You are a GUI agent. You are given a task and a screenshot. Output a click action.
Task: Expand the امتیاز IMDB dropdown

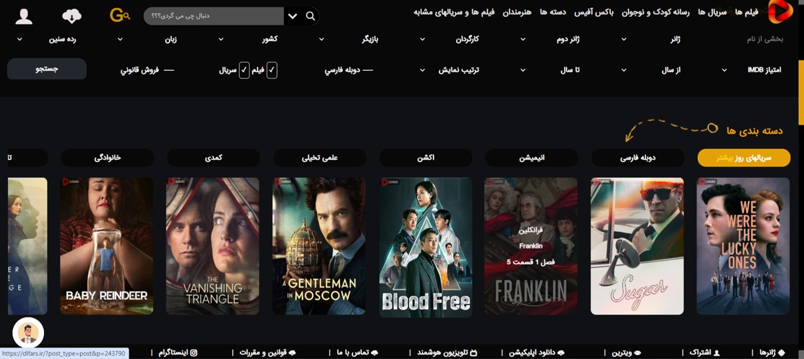click(x=751, y=70)
